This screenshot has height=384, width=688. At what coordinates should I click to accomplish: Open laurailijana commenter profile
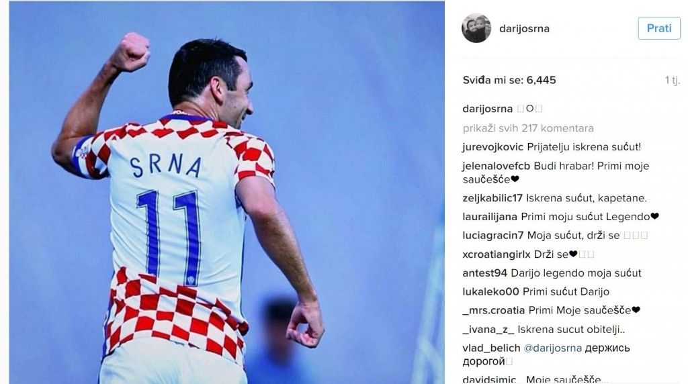(490, 217)
